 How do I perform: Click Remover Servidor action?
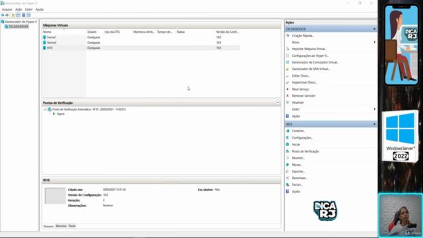click(303, 96)
